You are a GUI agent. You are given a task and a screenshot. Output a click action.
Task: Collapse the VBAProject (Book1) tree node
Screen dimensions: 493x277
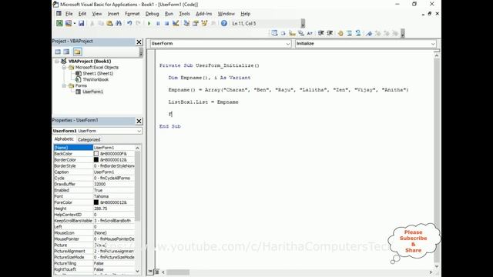(57, 62)
